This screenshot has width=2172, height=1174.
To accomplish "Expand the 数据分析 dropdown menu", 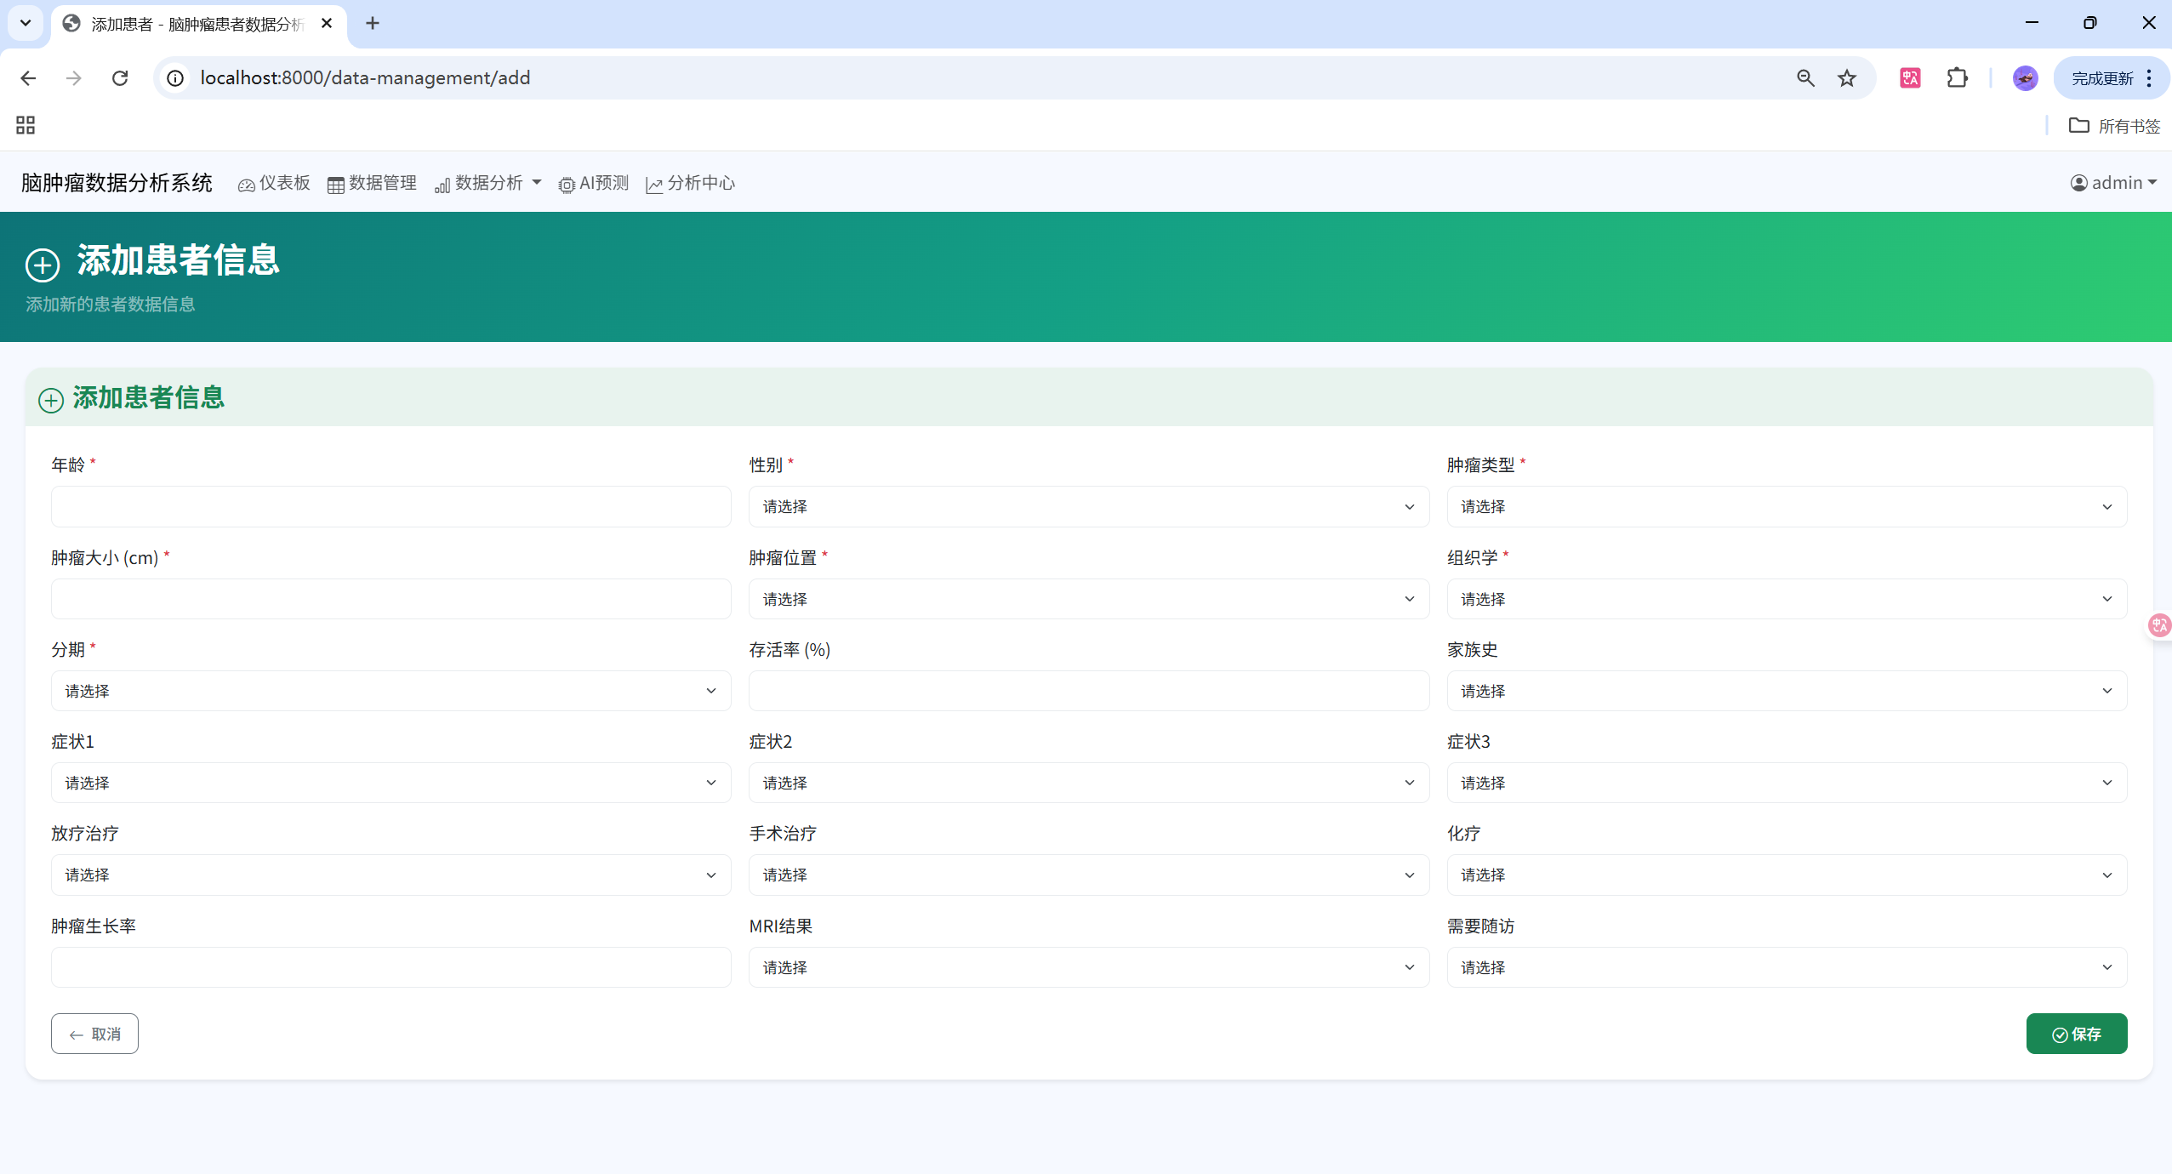I will 487,183.
